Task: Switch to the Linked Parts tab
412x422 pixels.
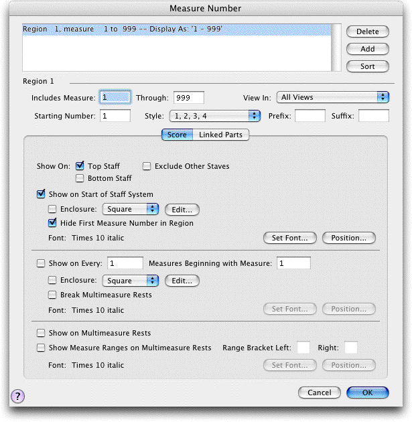Action: [x=220, y=135]
